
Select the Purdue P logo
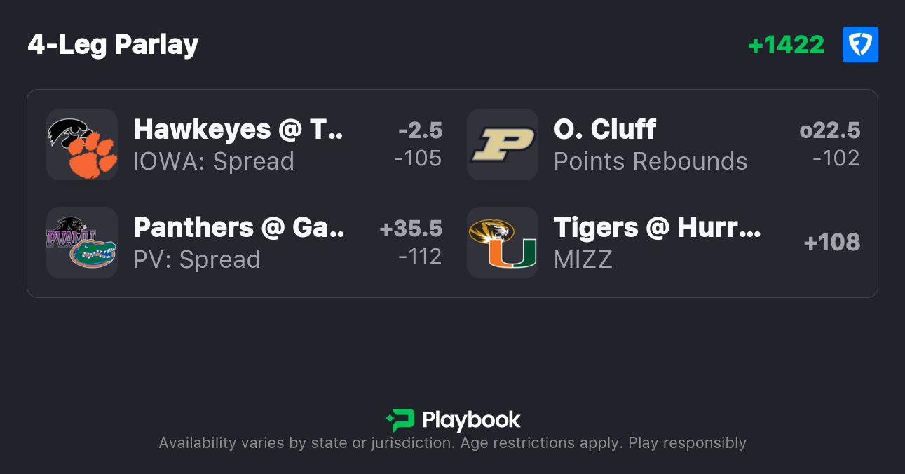tap(502, 144)
